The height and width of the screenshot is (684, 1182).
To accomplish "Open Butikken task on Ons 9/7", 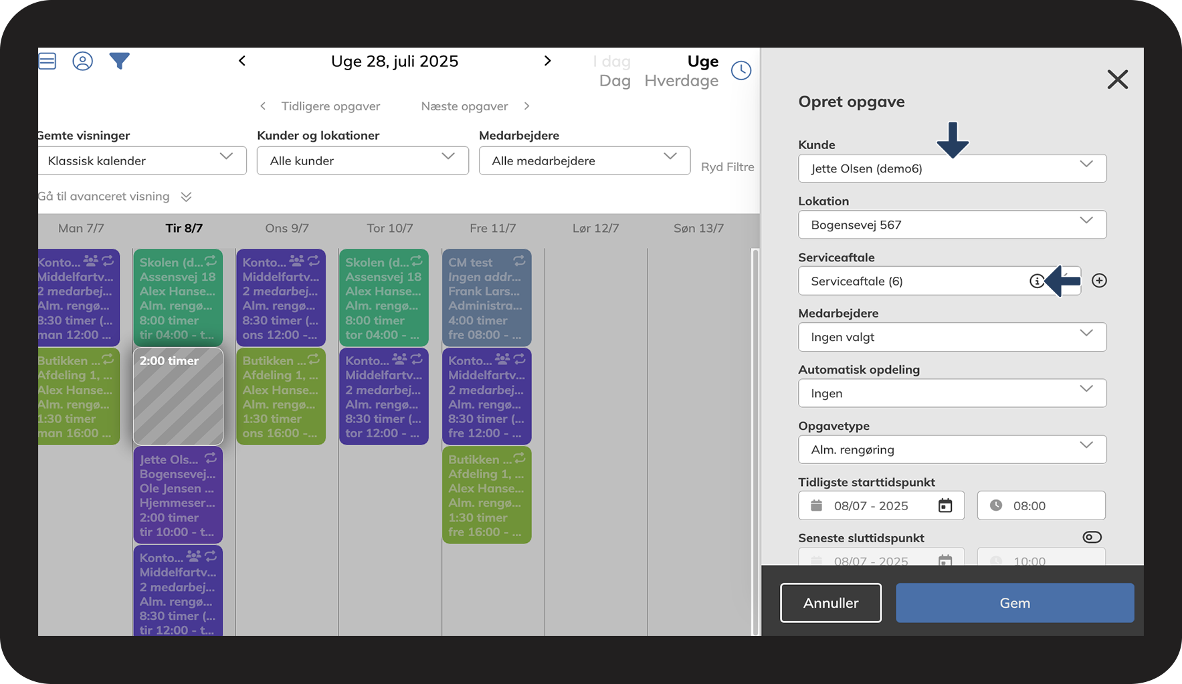I will point(281,396).
